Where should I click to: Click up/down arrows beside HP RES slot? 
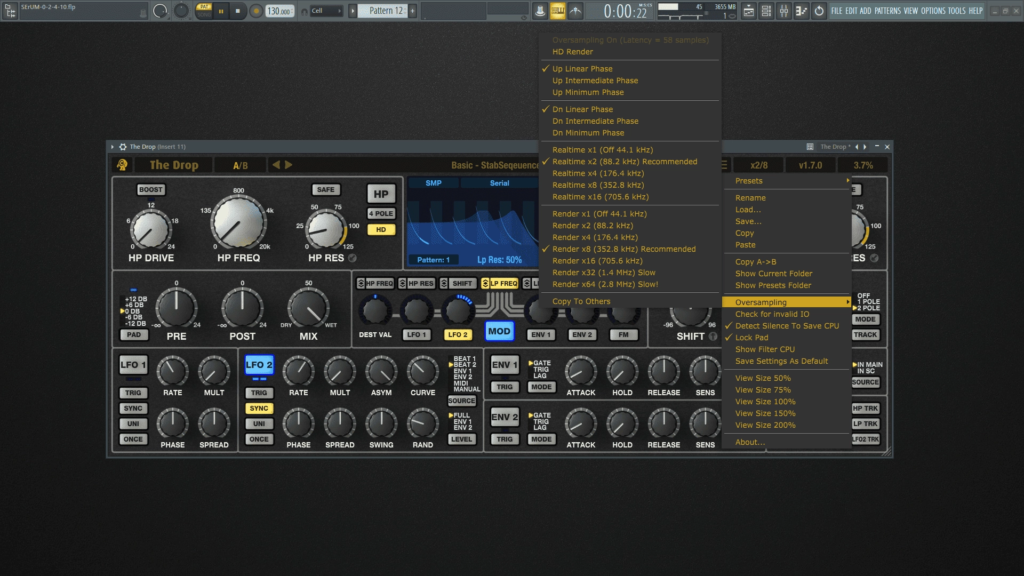(x=403, y=283)
